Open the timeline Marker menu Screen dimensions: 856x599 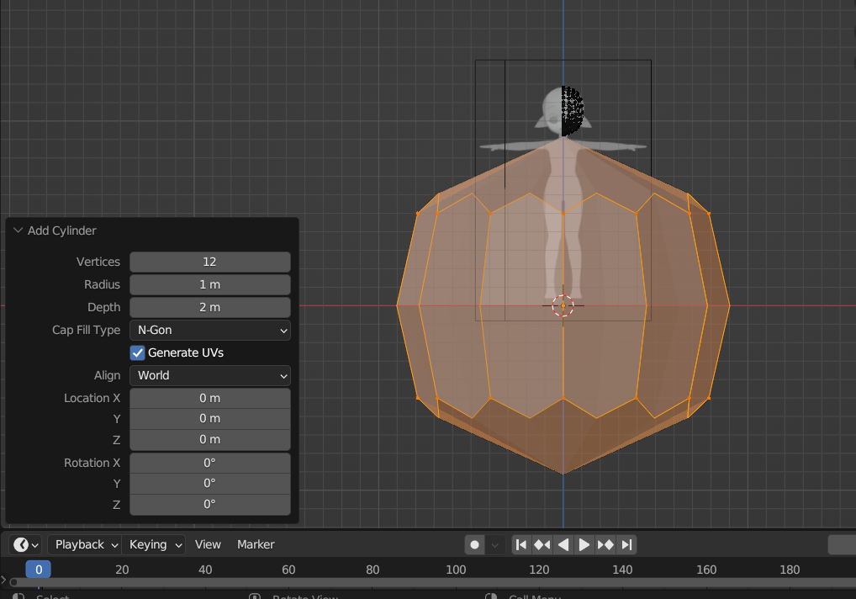[x=256, y=544]
